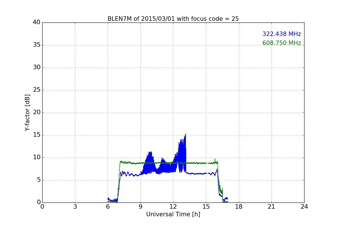Screen dimensions: 338x225
Task: Click y-axis tick label '30'
Action: (x=37, y=67)
